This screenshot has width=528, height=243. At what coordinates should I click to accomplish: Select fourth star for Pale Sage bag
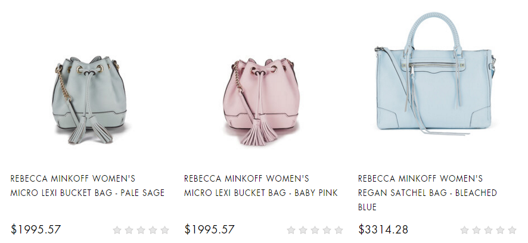153,230
